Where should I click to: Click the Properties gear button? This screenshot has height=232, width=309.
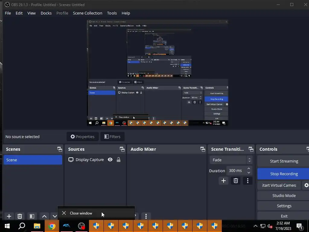coord(83,137)
